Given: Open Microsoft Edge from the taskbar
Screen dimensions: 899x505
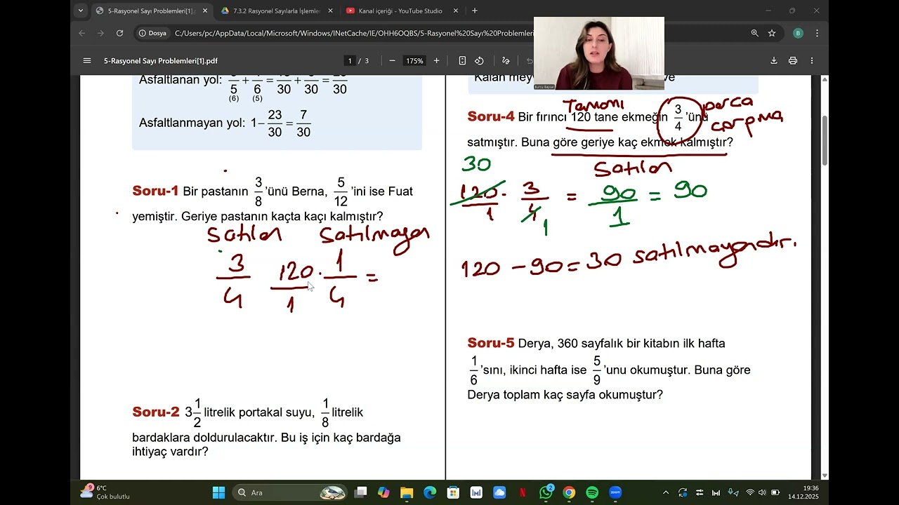Looking at the screenshot, I should coord(430,492).
